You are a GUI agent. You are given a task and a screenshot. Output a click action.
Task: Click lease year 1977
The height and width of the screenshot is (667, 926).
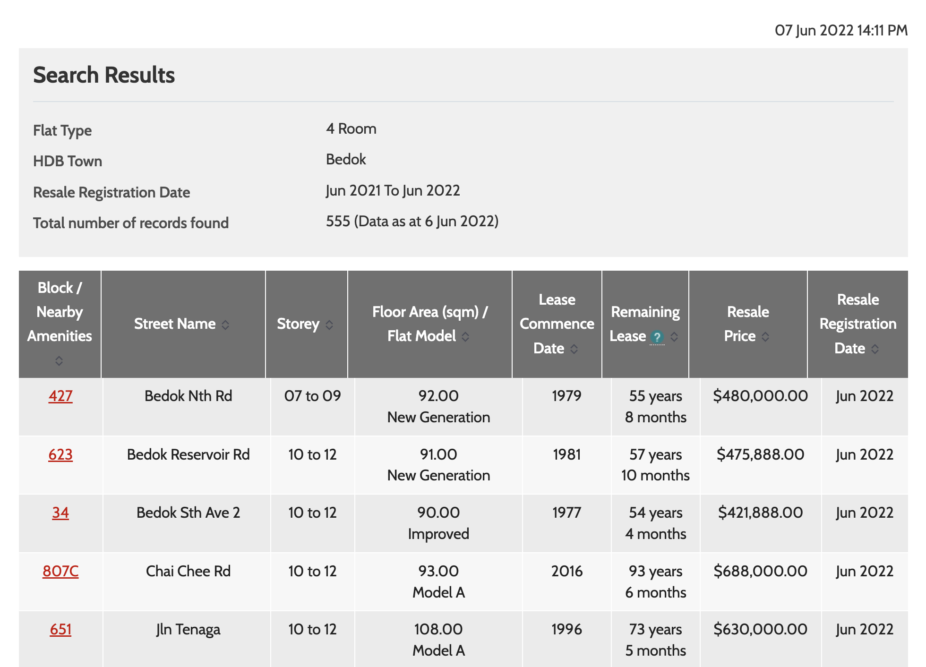(x=566, y=513)
